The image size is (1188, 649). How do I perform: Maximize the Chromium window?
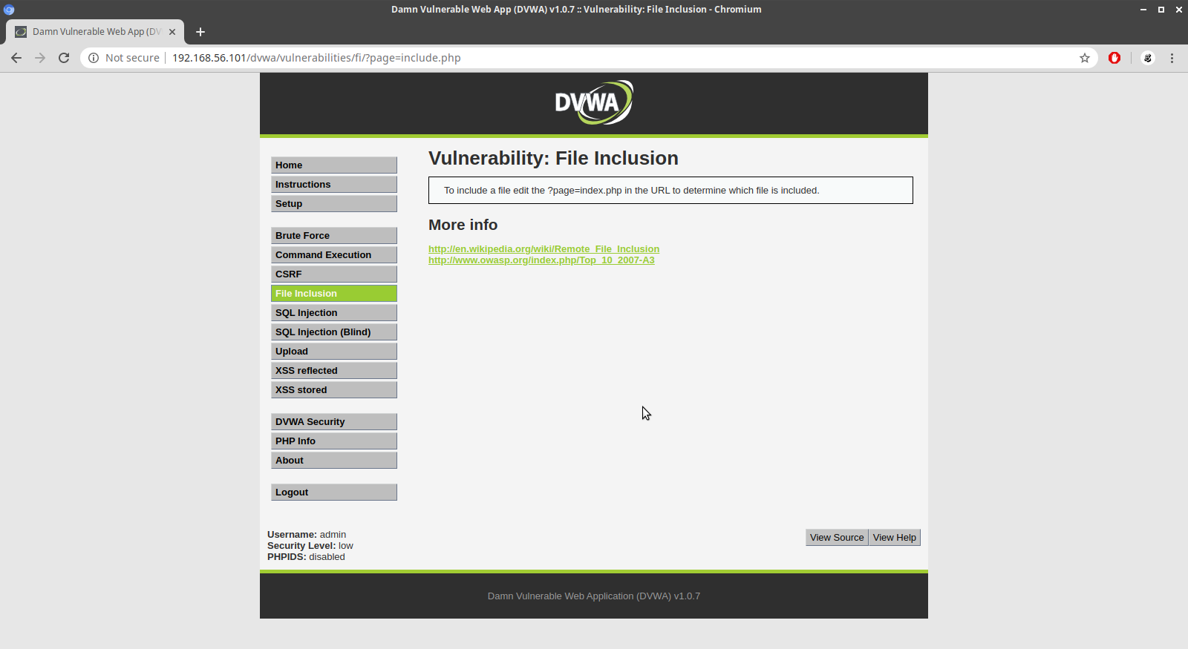(1161, 10)
